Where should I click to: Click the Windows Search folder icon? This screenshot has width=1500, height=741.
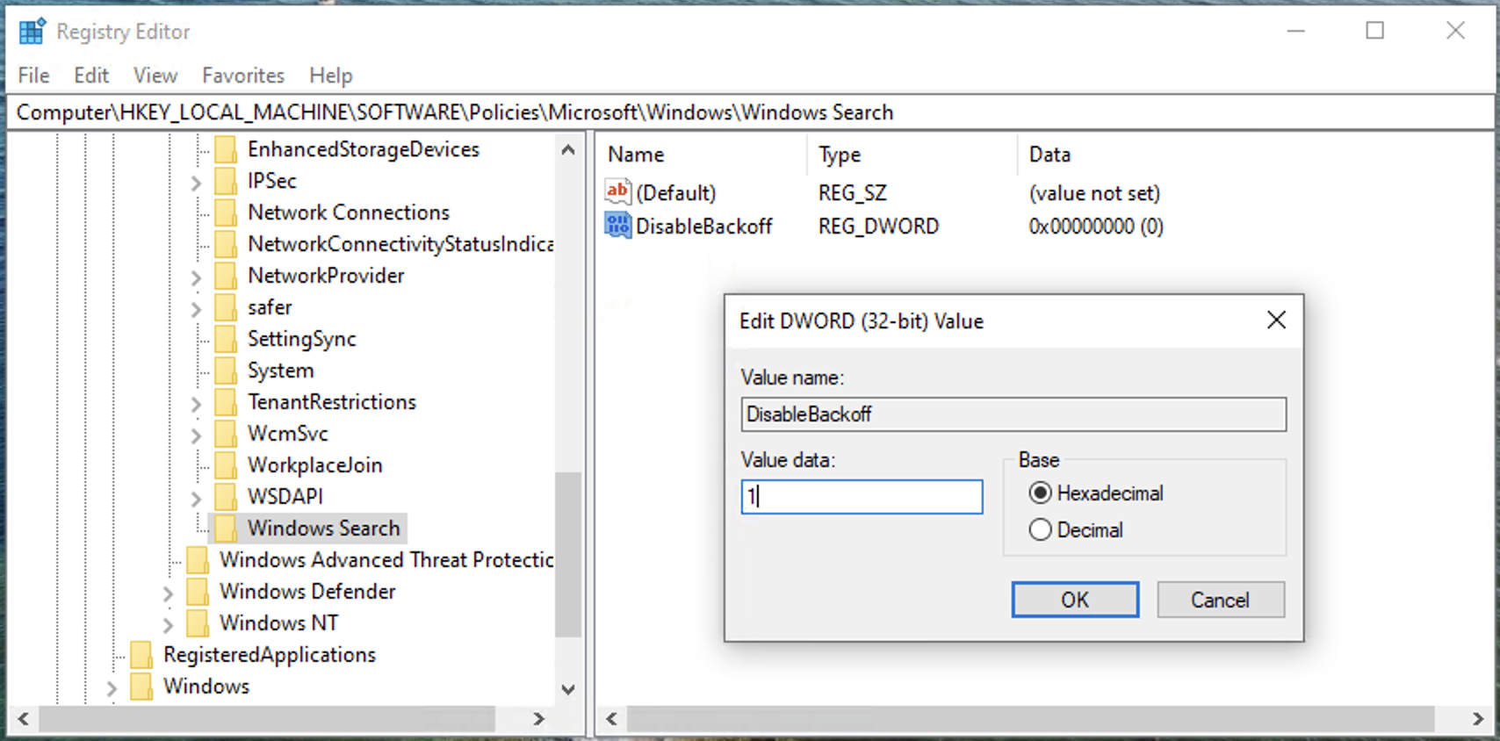point(226,529)
